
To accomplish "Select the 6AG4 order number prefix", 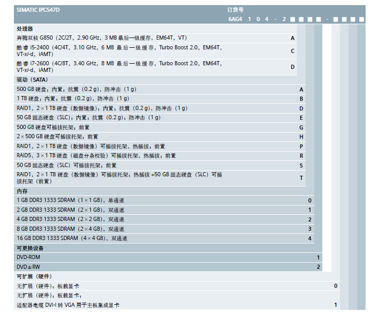I will point(234,20).
